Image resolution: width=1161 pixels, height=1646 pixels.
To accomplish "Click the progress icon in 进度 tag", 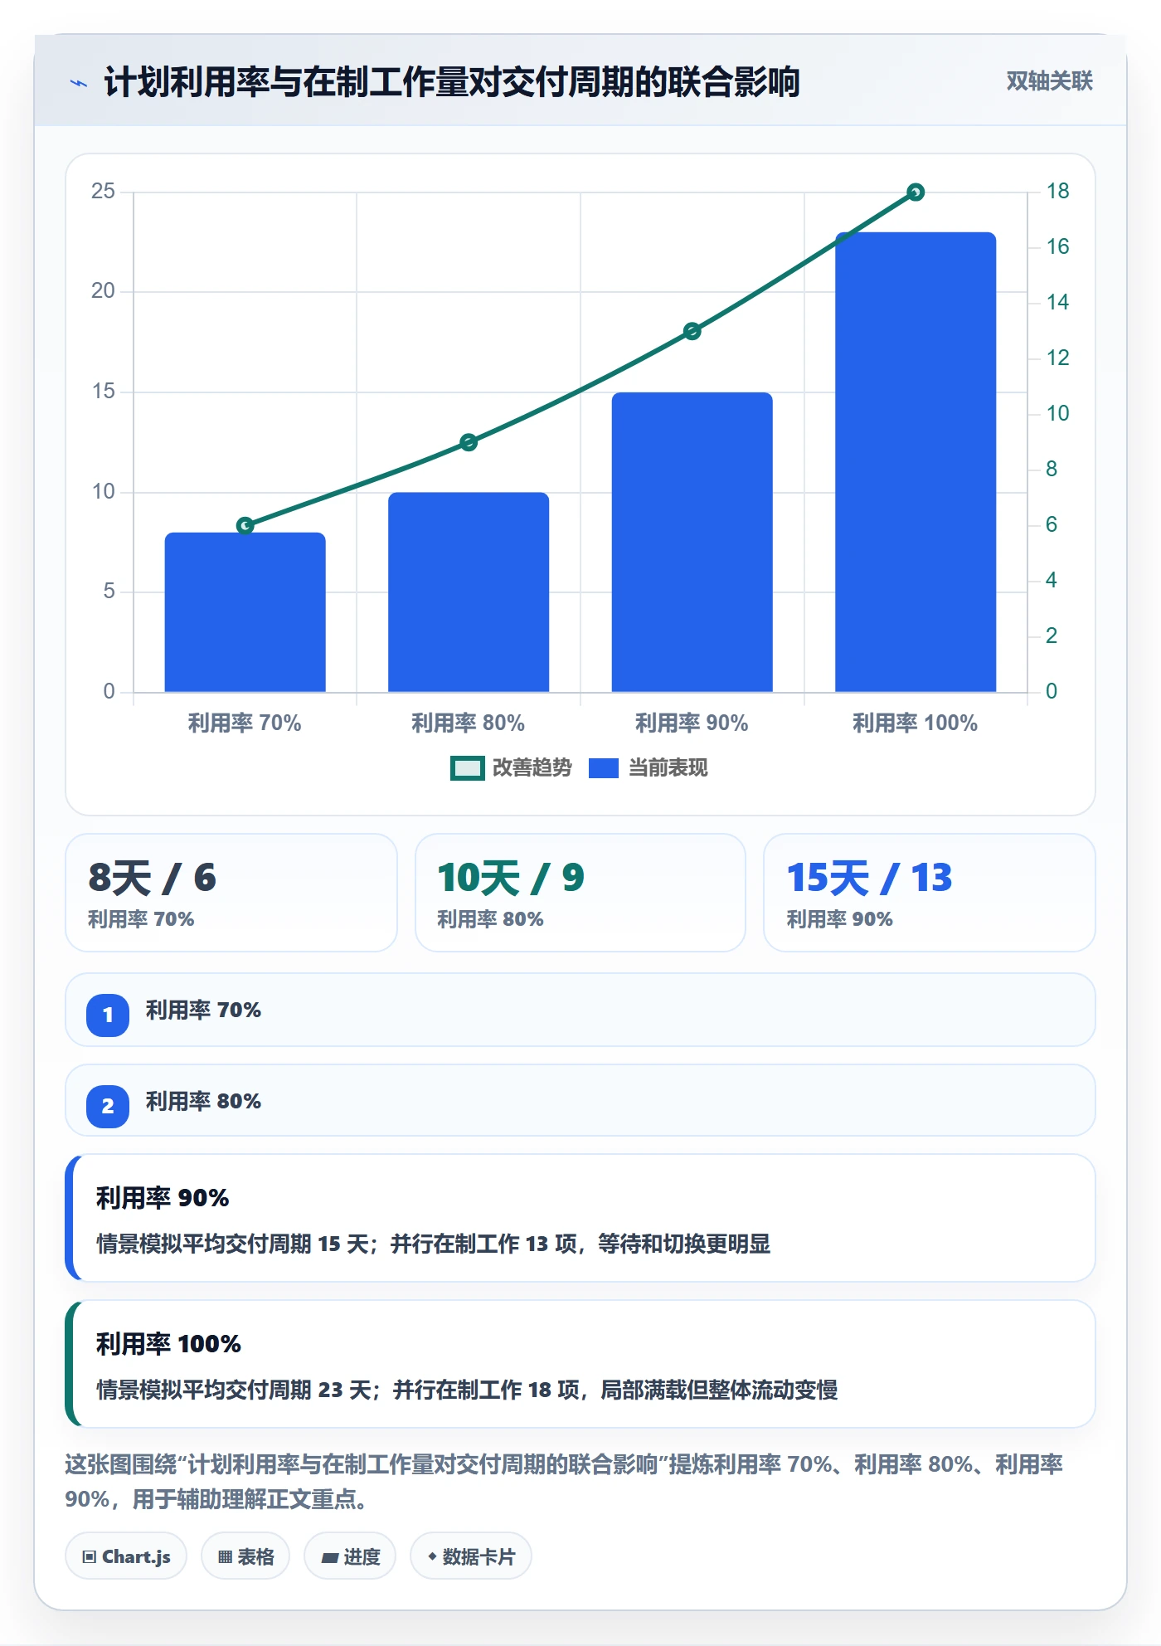I will [329, 1557].
